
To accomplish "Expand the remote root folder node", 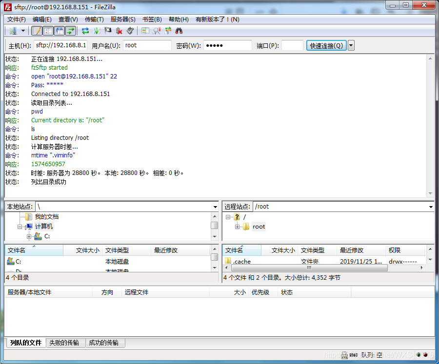I will (237, 227).
